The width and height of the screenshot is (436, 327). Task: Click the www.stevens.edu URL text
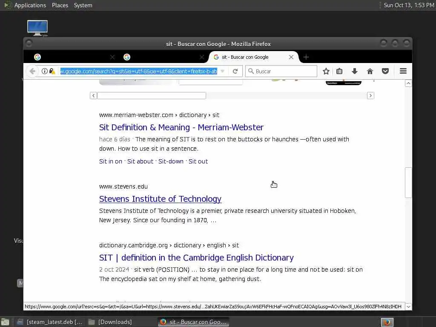point(123,186)
